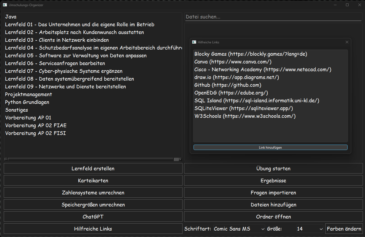
Task: Select Vorbereitung AP 02 FIAE entry
Action: 93,125
